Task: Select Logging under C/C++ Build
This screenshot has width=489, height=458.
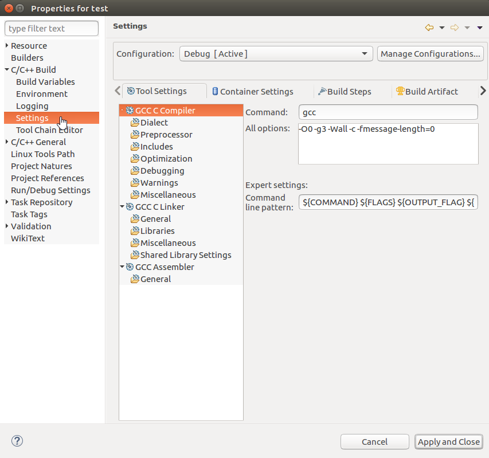Action: [32, 106]
